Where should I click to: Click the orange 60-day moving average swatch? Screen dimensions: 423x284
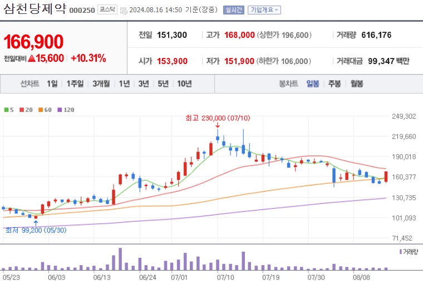click(x=41, y=110)
